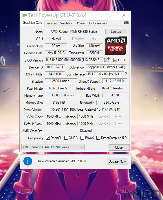Click the GPU-Z app icon in title bar
Screen dimensions: 163x200
pos(24,15)
